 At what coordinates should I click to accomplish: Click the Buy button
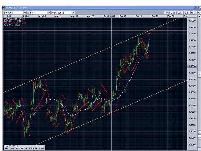pos(179,13)
